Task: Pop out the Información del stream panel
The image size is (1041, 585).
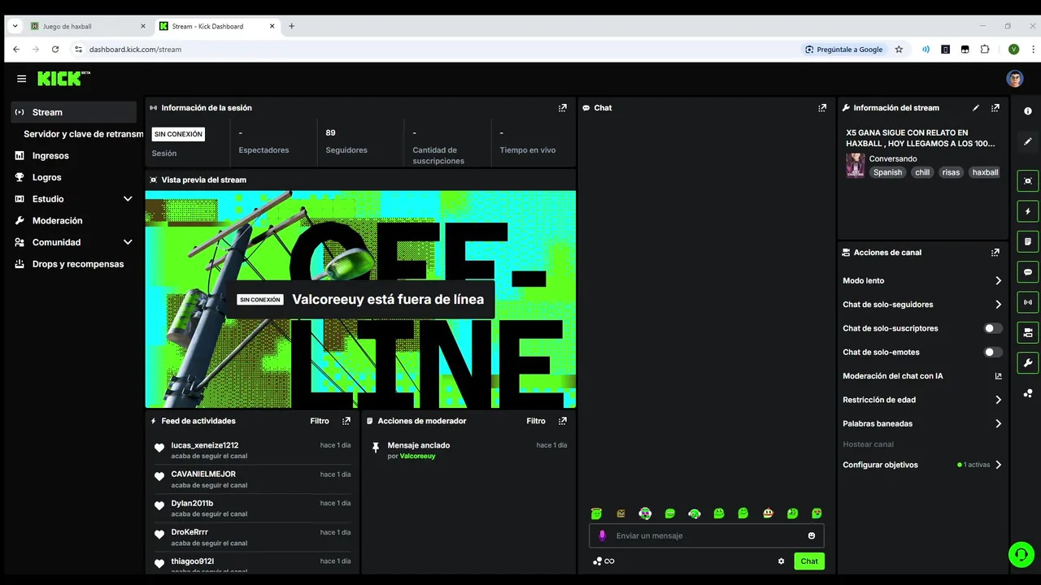Action: point(995,107)
